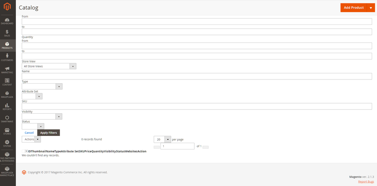Open the Dashboard sidebar icon

8,21
